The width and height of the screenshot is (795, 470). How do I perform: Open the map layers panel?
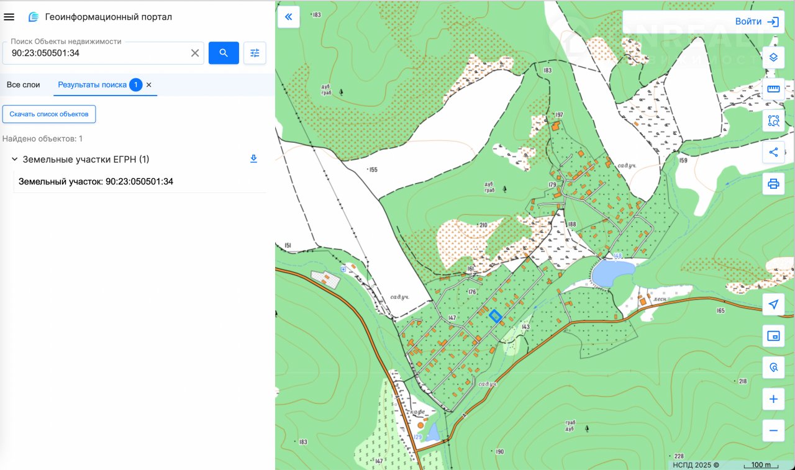click(x=773, y=57)
